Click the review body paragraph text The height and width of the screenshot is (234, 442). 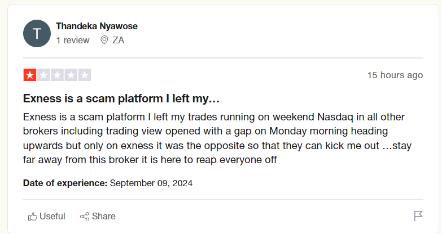tap(217, 138)
